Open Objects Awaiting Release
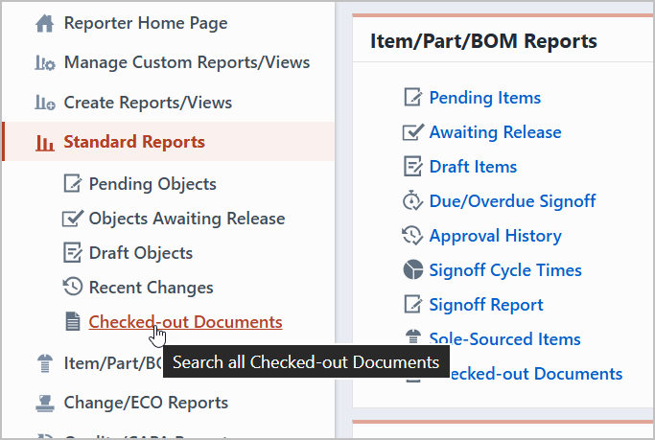Viewport: 655px width, 440px height. coord(187,220)
